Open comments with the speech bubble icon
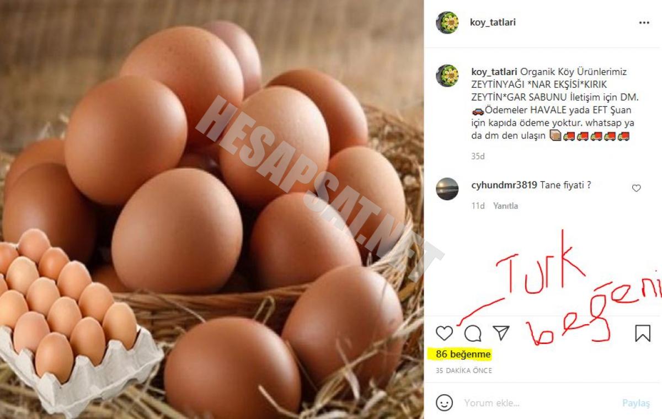 [x=473, y=333]
